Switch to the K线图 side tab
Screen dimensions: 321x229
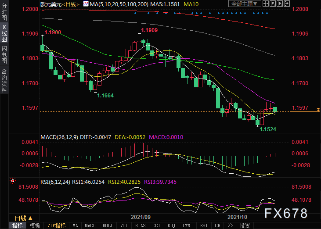point(4,33)
